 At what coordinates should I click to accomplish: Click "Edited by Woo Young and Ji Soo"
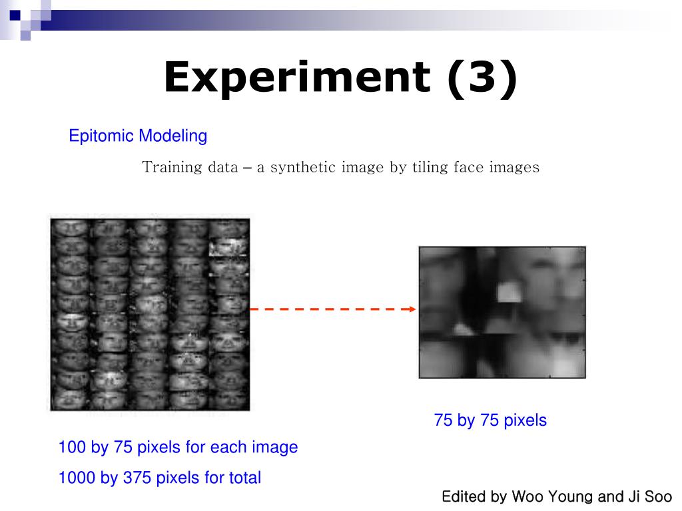pyautogui.click(x=557, y=496)
